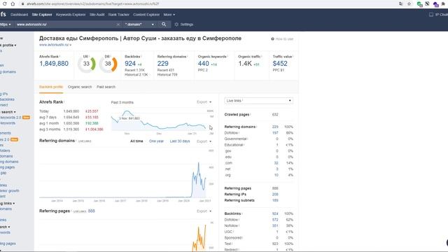Open the Dofollow 197 referring domains count
448x252 pixels.
coord(275,133)
